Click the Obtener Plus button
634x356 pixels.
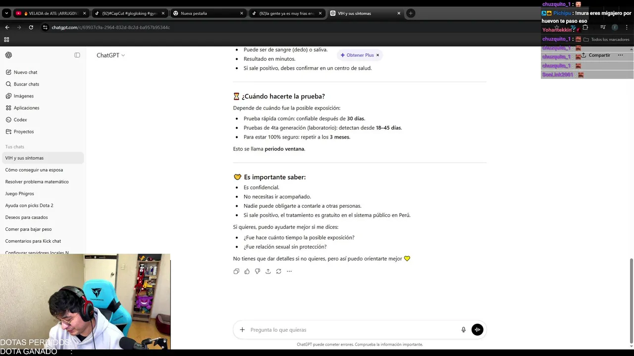coord(357,55)
